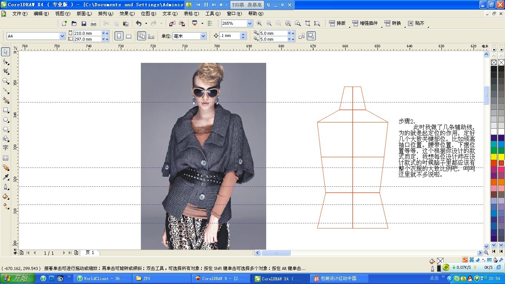Select the Eyedropper tool

point(6,177)
